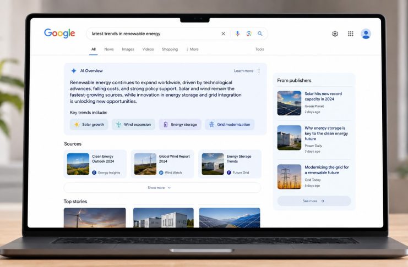Open Clean Energy Outlook 2024 source card
This screenshot has height=267, width=408.
pyautogui.click(x=95, y=164)
